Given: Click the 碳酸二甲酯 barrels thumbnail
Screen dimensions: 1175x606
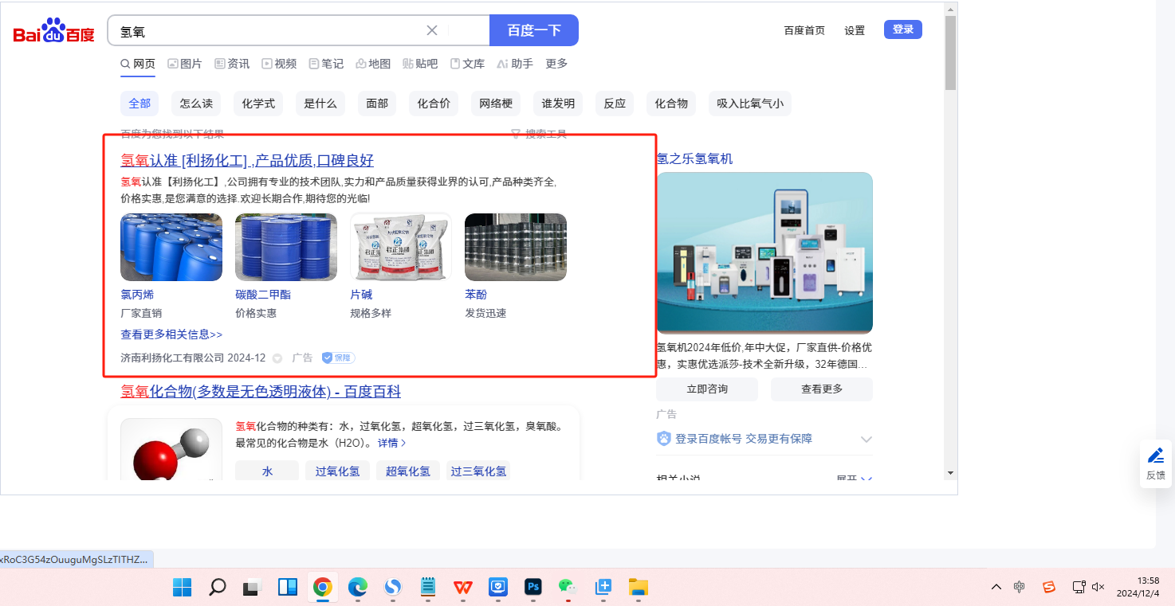Looking at the screenshot, I should (286, 247).
